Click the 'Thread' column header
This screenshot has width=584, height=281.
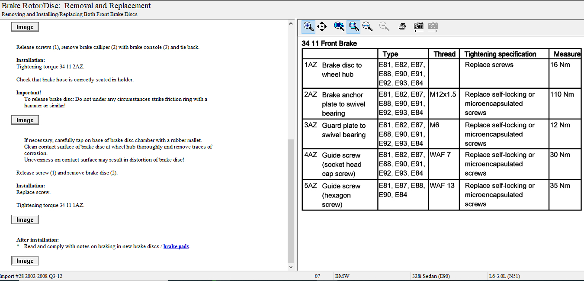tap(444, 54)
